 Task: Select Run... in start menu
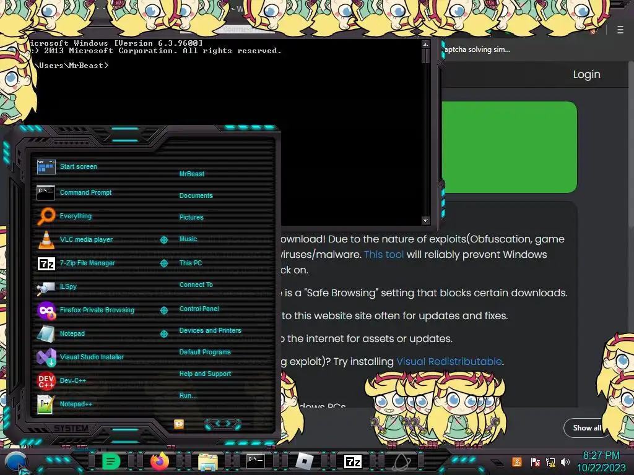(188, 395)
